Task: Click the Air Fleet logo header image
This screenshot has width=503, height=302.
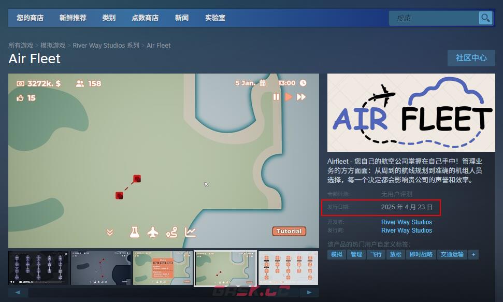Action: point(411,112)
